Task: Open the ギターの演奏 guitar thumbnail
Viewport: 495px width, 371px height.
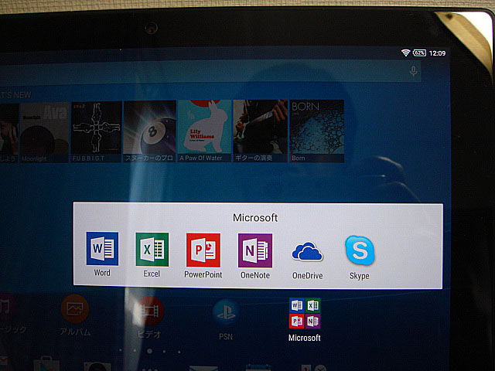Action: 260,131
